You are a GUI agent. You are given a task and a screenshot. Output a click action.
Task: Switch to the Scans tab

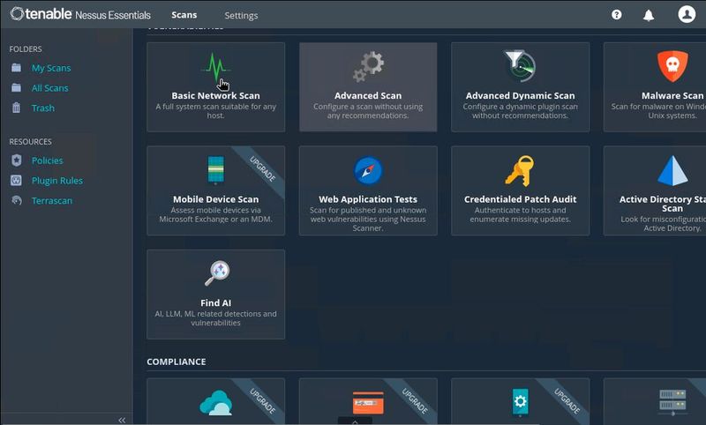pyautogui.click(x=184, y=15)
